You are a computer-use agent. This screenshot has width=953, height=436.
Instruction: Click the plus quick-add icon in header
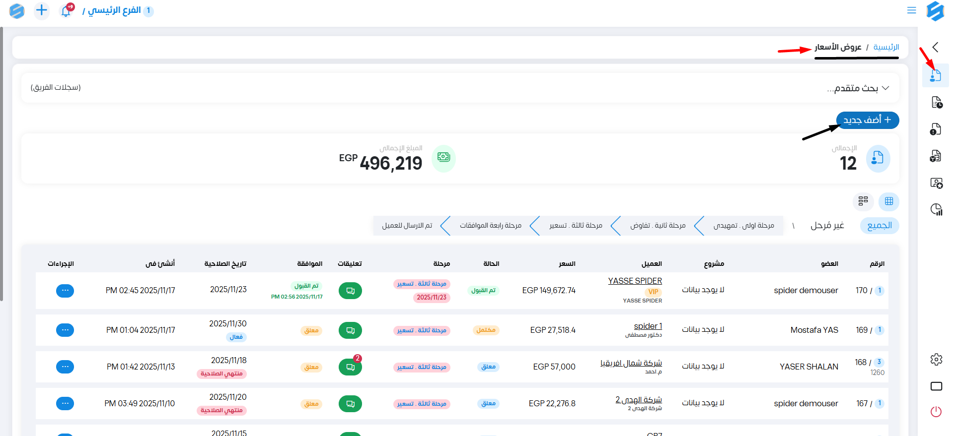click(42, 10)
